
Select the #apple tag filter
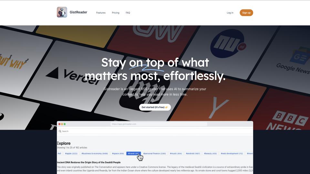[71, 153]
